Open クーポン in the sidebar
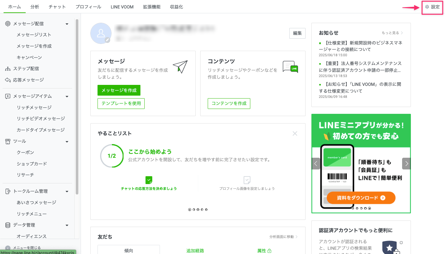 [x=25, y=153]
